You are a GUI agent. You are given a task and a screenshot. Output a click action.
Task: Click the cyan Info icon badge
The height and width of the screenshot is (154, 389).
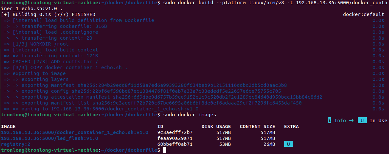[x=330, y=121]
